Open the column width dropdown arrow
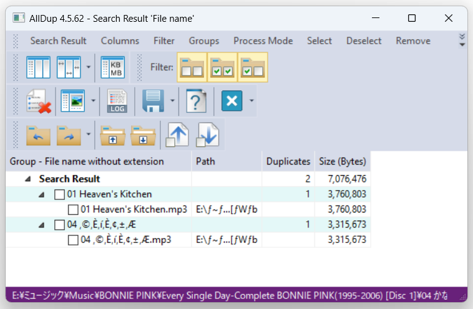The image size is (473, 309). coord(89,67)
